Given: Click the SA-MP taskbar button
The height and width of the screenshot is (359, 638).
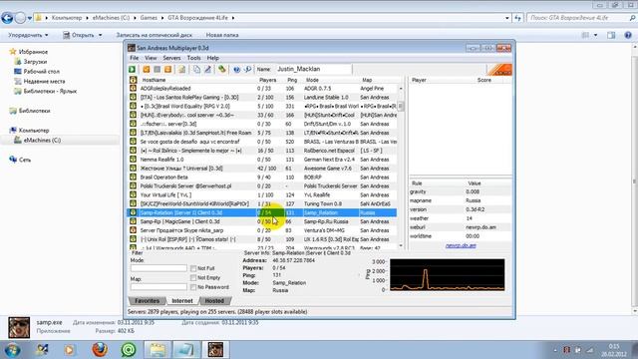Looking at the screenshot, I should point(215,350).
